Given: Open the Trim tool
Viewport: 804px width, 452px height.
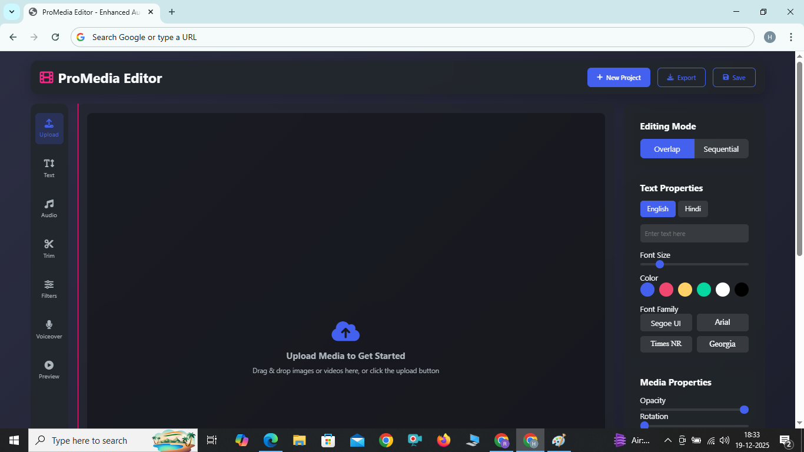Looking at the screenshot, I should click(x=49, y=248).
